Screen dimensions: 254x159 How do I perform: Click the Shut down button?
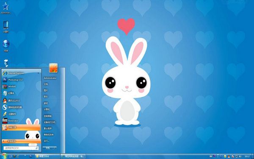tap(48, 148)
